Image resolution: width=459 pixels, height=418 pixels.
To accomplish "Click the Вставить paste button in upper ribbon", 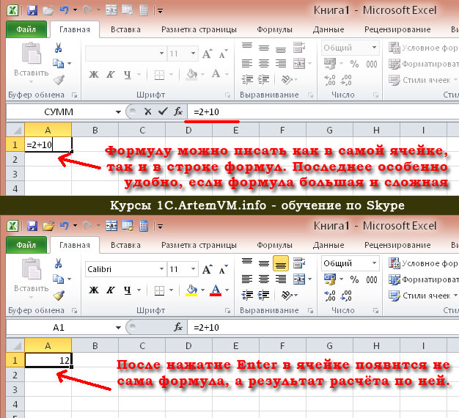I will click(x=32, y=62).
